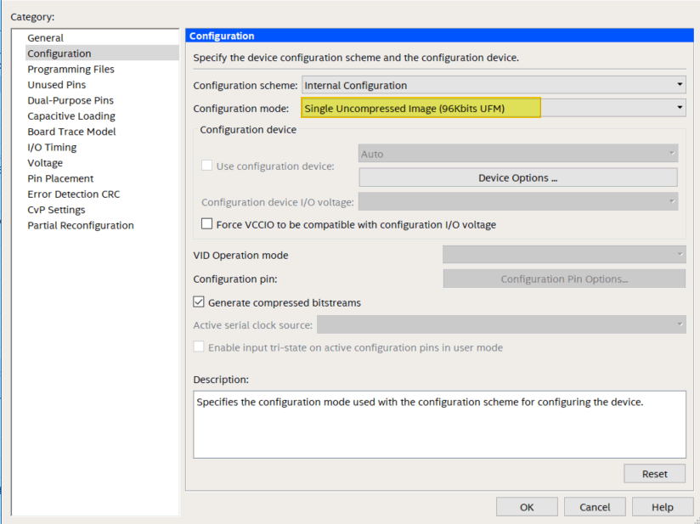Cancel the device settings dialog
The height and width of the screenshot is (524, 700).
click(x=595, y=507)
